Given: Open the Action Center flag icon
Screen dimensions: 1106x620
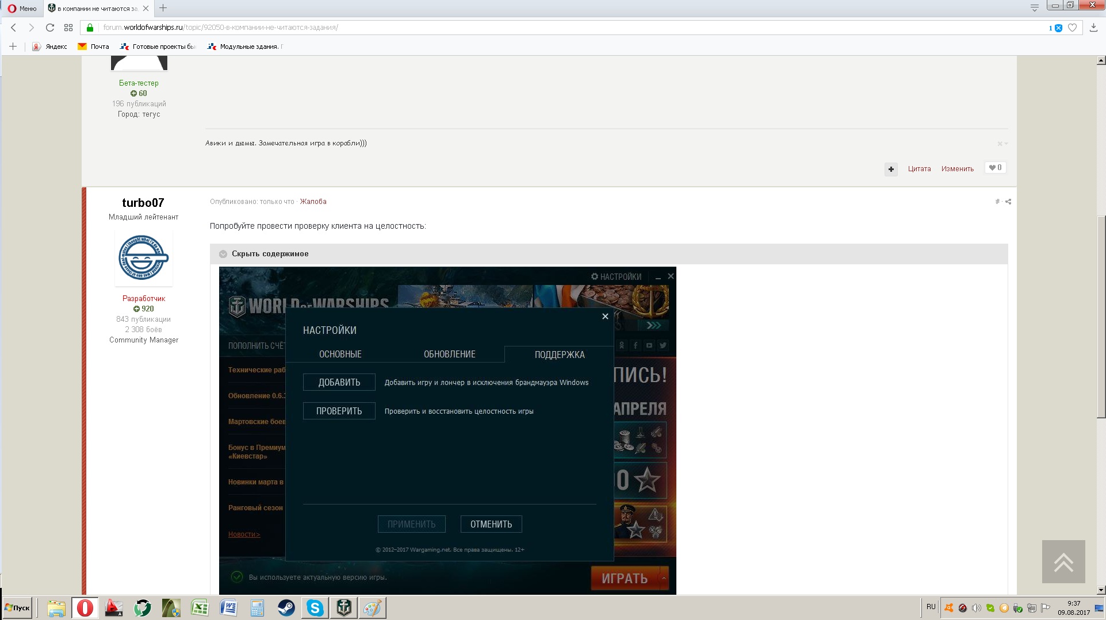Looking at the screenshot, I should point(1045,608).
